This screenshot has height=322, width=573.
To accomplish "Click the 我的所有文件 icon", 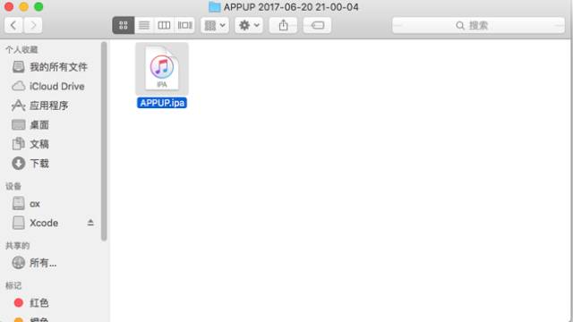I will [x=18, y=67].
